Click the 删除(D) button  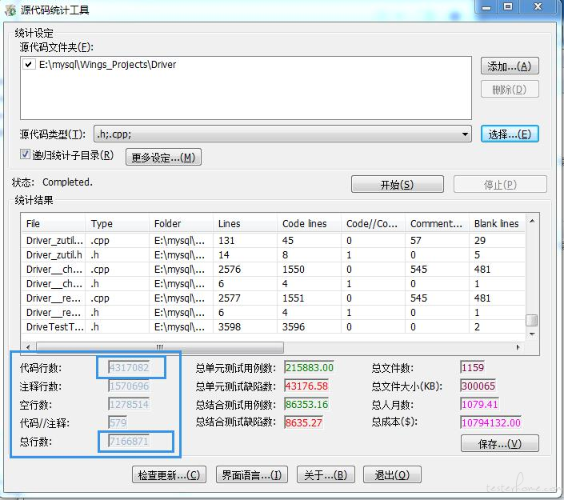click(510, 90)
